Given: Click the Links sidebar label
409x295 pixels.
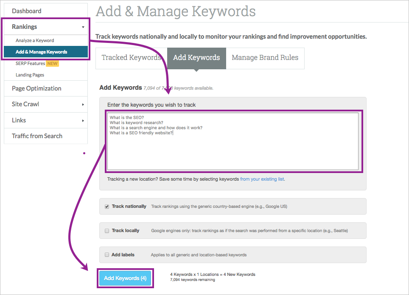Looking at the screenshot, I should coord(19,120).
